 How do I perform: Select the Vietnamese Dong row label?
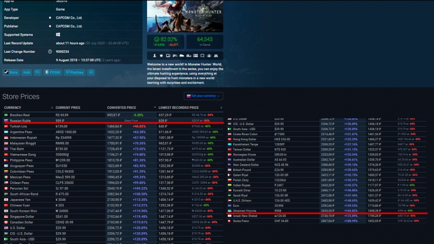[x=23, y=154]
